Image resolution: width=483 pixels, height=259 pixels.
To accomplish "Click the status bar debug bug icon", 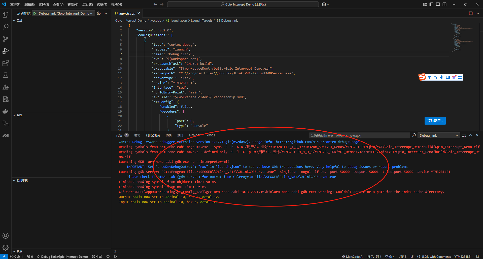I will 108,256.
